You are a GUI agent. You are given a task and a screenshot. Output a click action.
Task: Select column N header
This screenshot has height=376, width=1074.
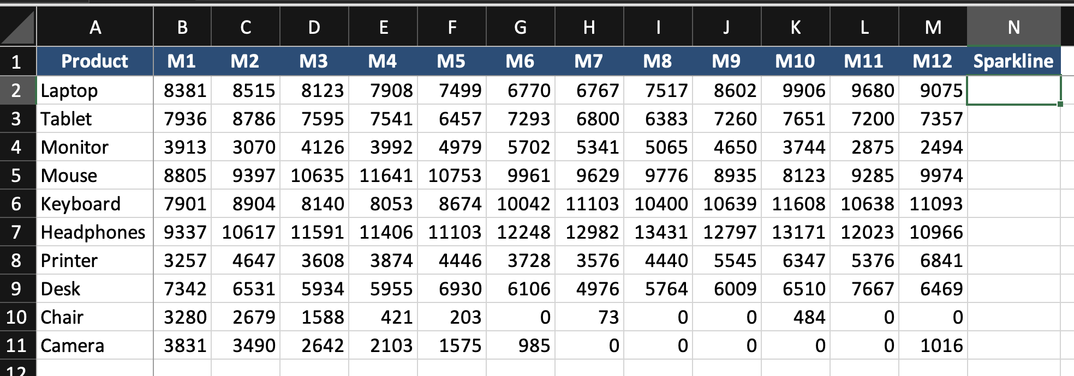tap(1013, 27)
